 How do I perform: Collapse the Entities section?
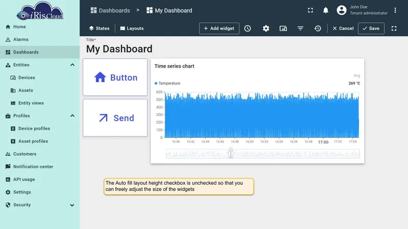click(x=72, y=65)
